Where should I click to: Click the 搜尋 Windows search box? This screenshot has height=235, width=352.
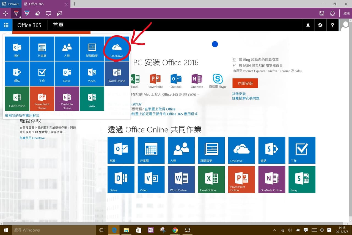pos(53,230)
